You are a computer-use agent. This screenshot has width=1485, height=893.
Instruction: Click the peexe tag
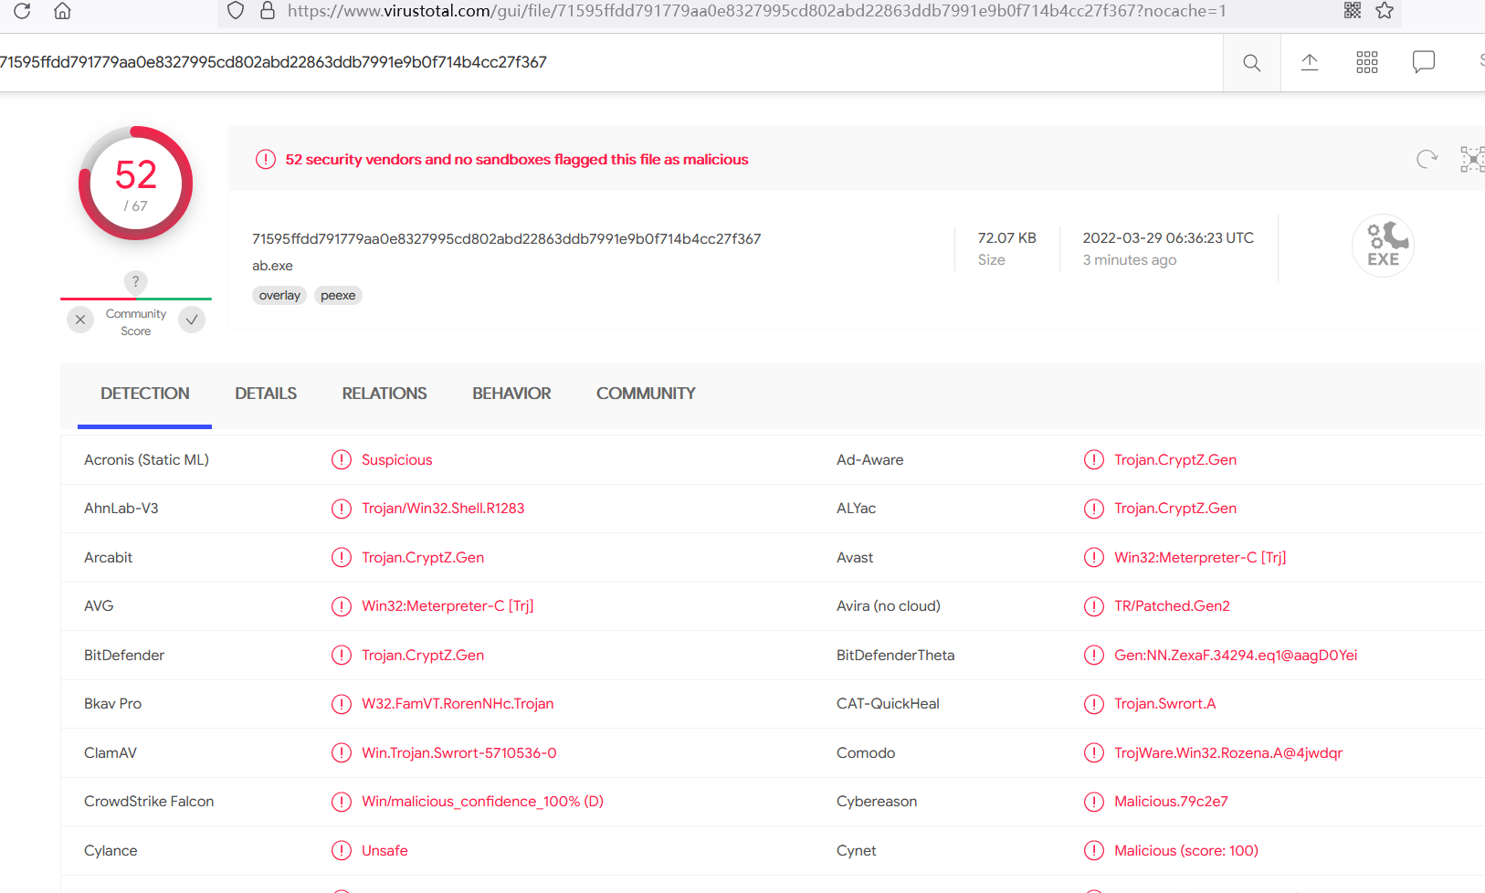click(x=338, y=295)
